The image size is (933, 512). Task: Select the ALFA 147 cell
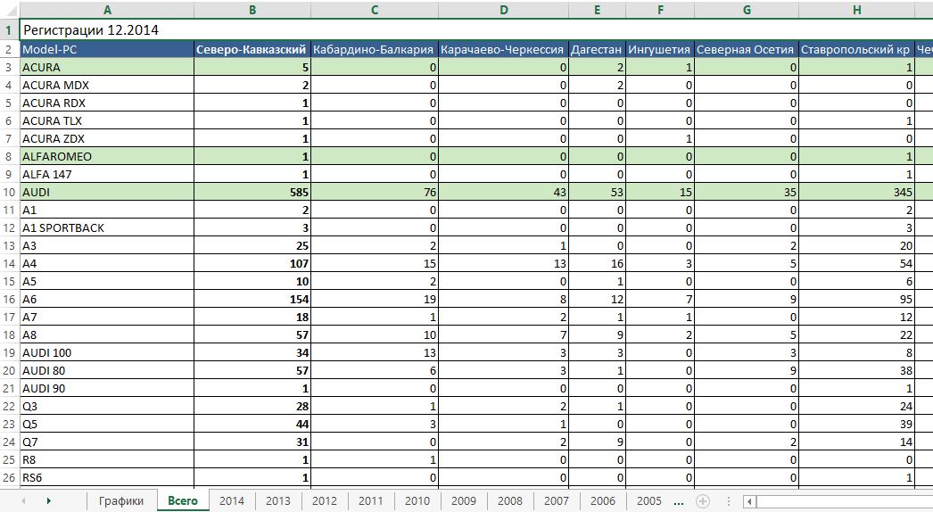click(107, 175)
